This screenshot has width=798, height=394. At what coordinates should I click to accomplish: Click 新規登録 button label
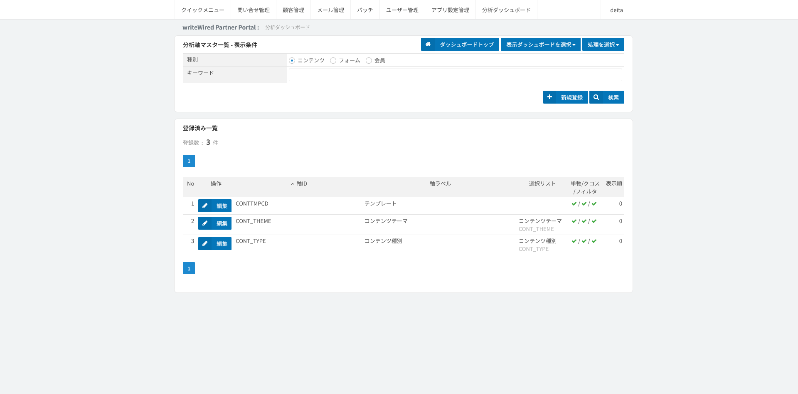pos(572,97)
